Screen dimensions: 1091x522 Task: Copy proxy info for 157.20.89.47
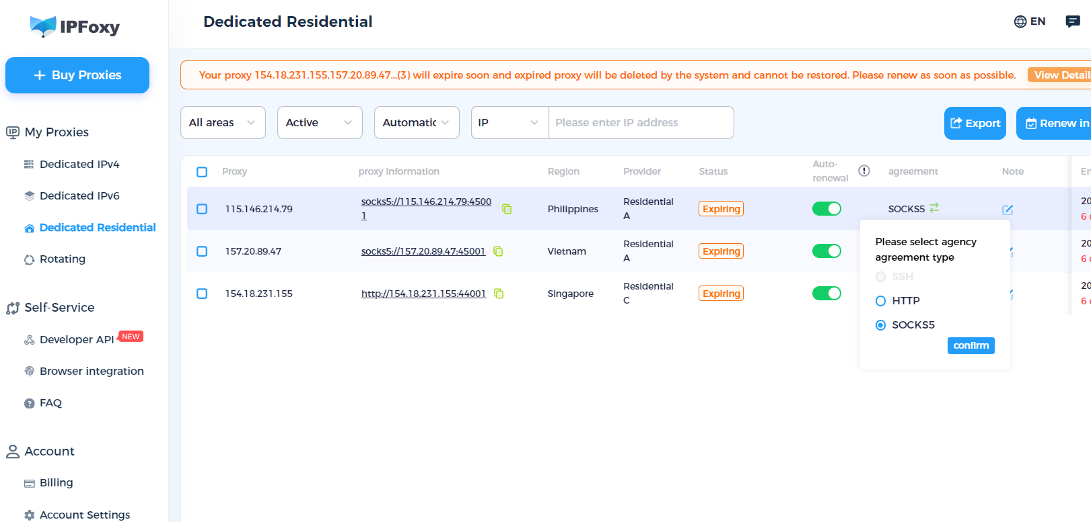click(x=498, y=251)
